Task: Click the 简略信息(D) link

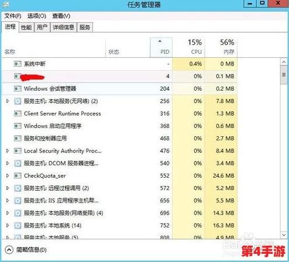Action: click(x=32, y=250)
